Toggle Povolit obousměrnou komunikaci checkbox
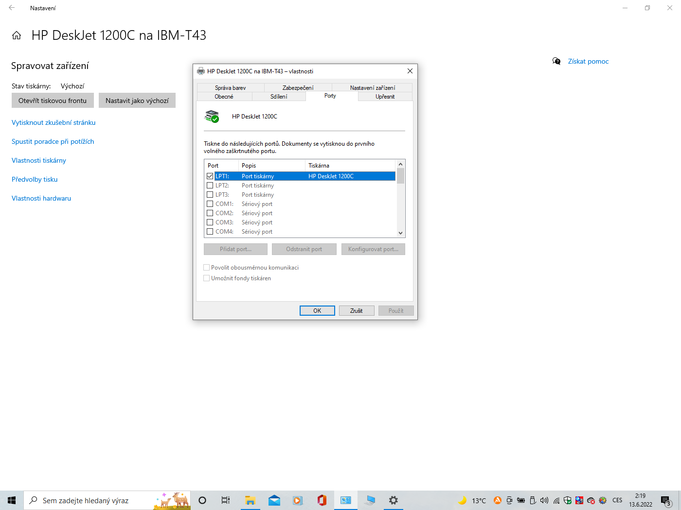This screenshot has width=681, height=510. pos(207,268)
